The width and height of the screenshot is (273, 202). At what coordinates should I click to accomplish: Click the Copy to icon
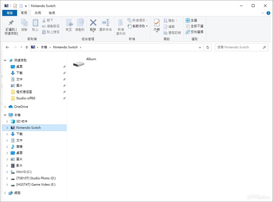pos(80,22)
